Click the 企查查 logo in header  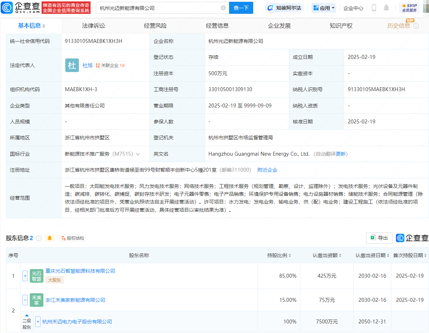21,7
